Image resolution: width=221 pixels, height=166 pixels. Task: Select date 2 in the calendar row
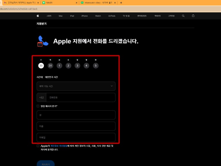point(68,66)
